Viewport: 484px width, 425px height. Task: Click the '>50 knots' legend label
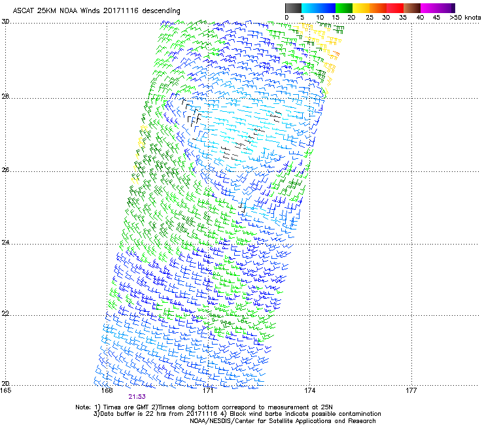[465, 18]
